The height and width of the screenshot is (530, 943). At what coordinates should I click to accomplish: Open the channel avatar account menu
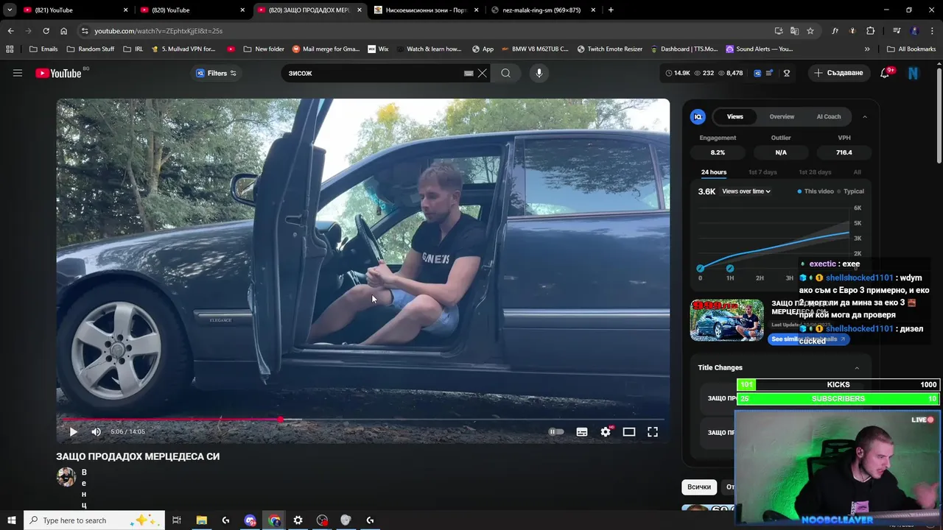tap(914, 73)
